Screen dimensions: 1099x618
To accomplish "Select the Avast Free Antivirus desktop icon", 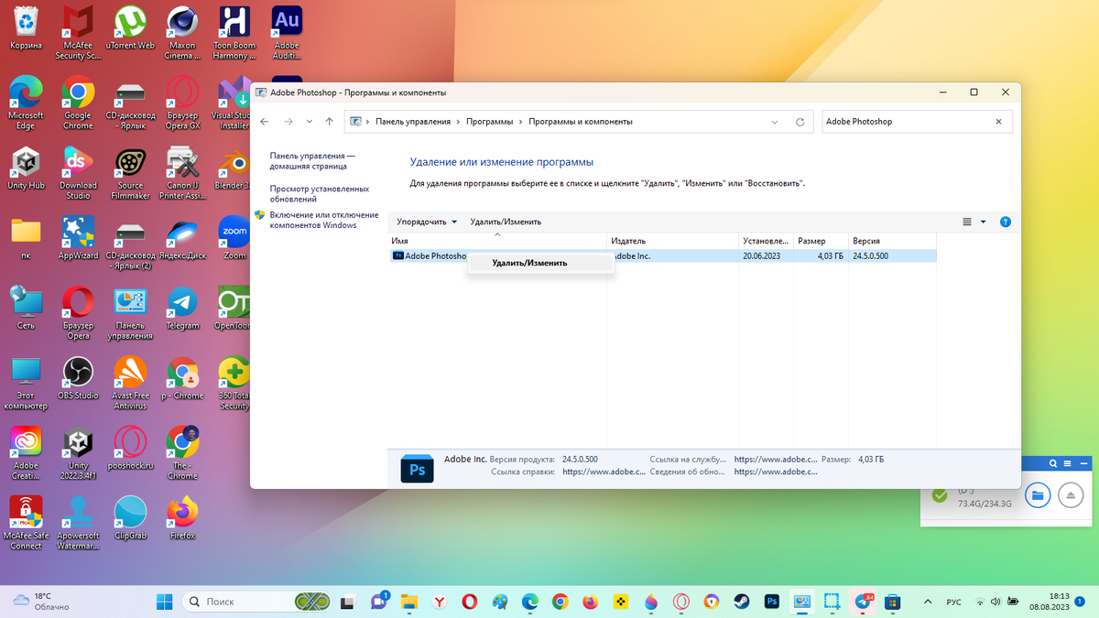I will [130, 385].
